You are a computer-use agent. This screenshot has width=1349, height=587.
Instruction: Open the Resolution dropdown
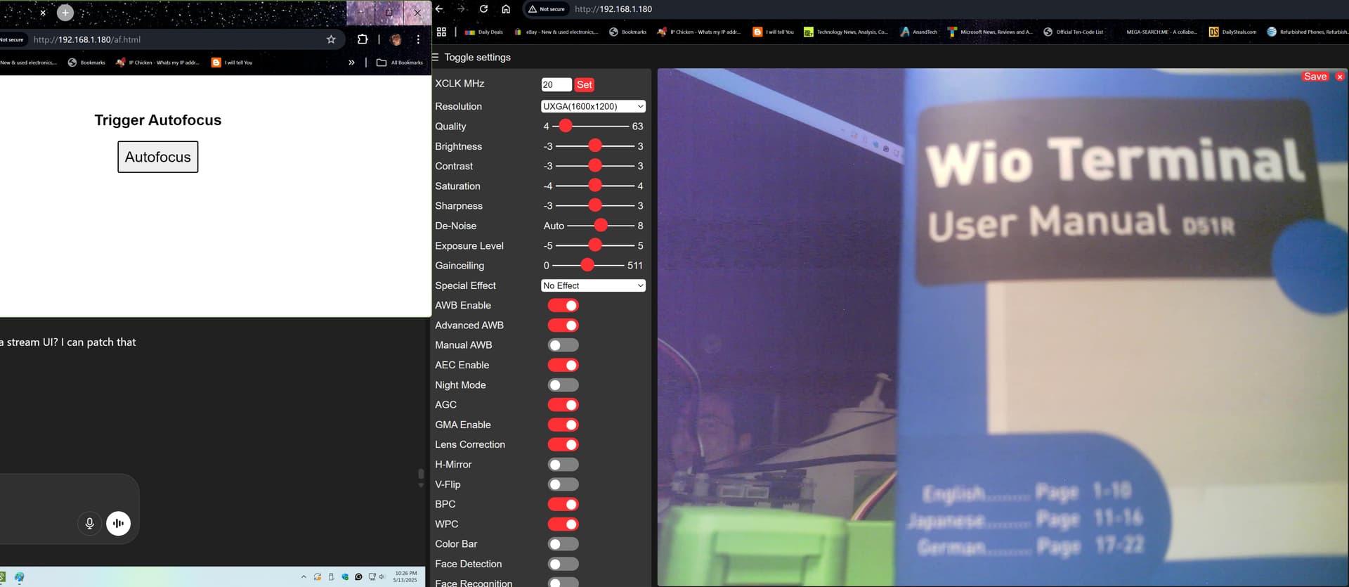click(593, 106)
